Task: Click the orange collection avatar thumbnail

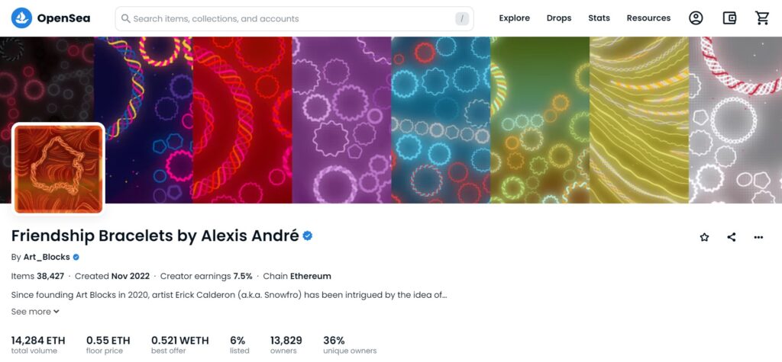Action: point(58,168)
